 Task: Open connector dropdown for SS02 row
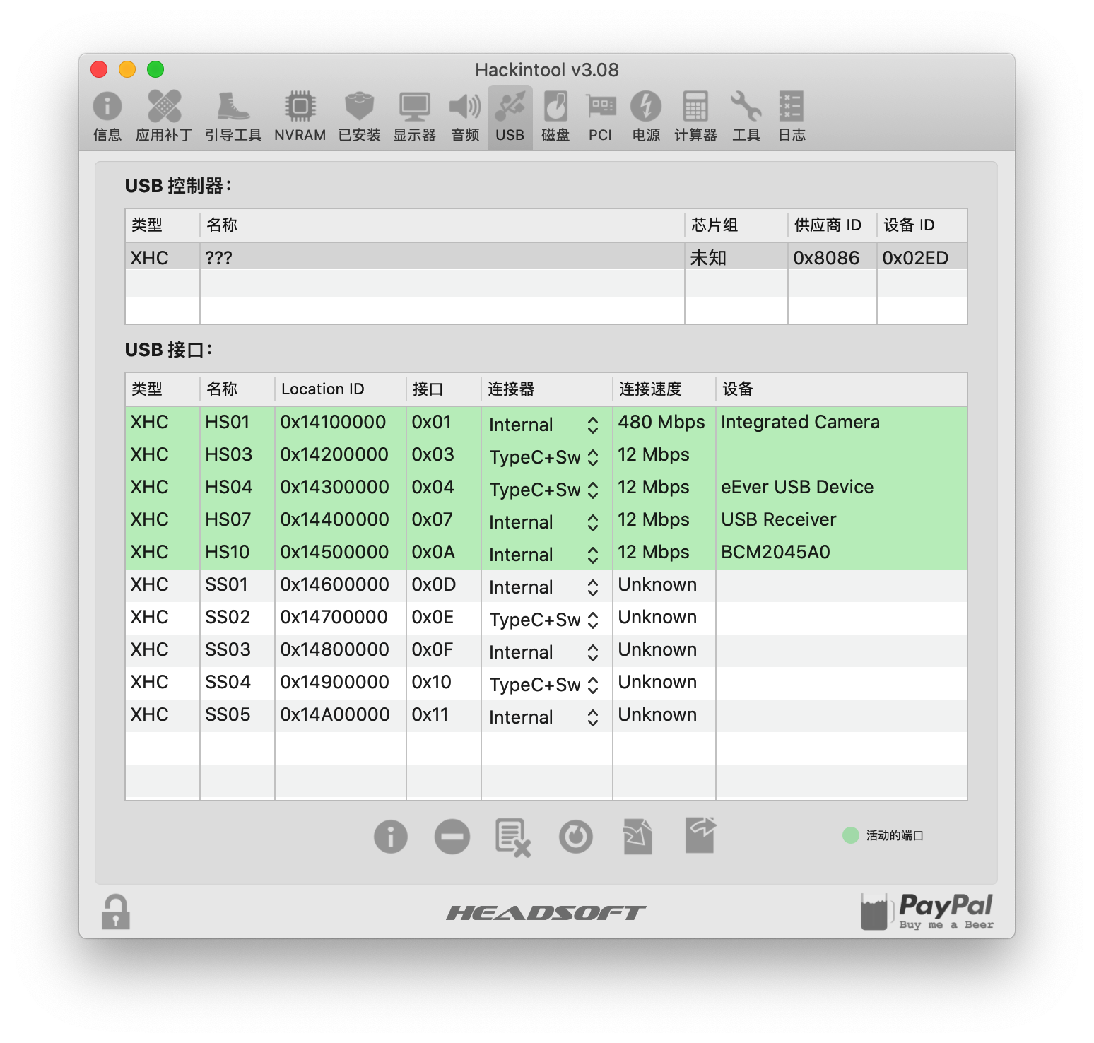pyautogui.click(x=545, y=620)
